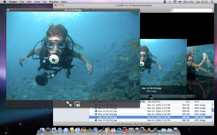
Task: Sort by the Kind column header
Action: click(x=202, y=102)
